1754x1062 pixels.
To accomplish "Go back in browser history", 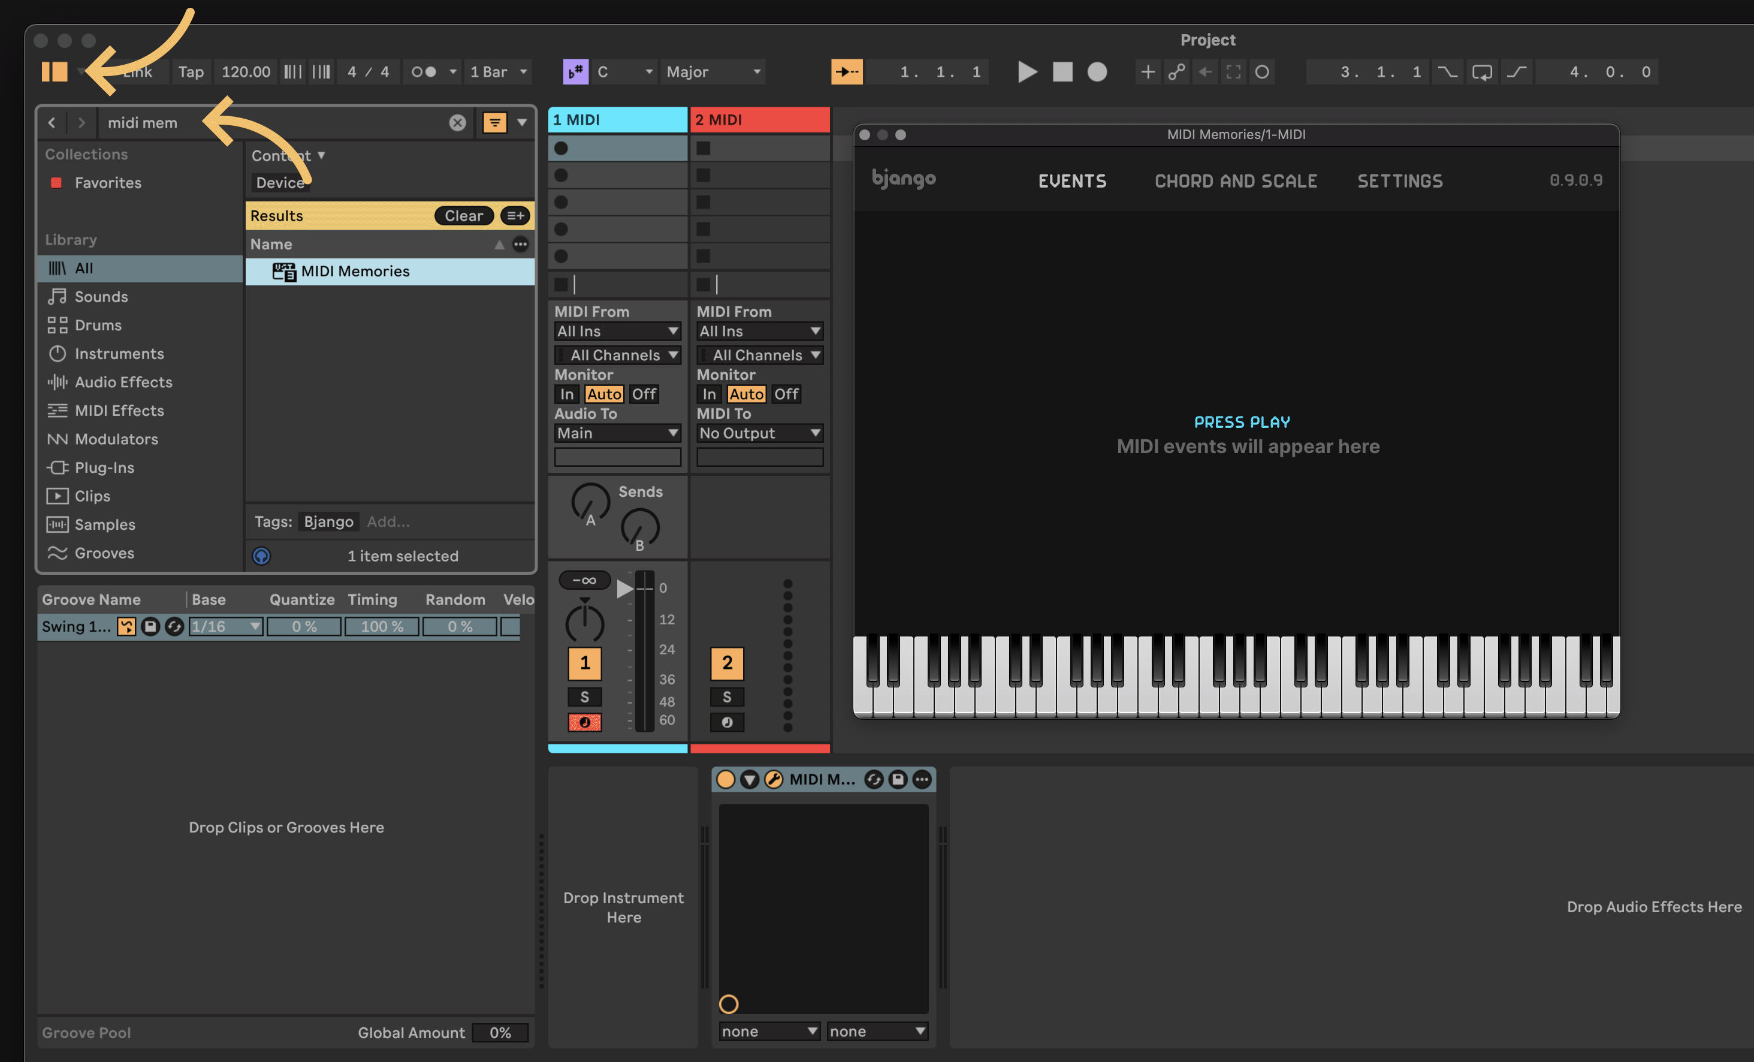I will [52, 122].
